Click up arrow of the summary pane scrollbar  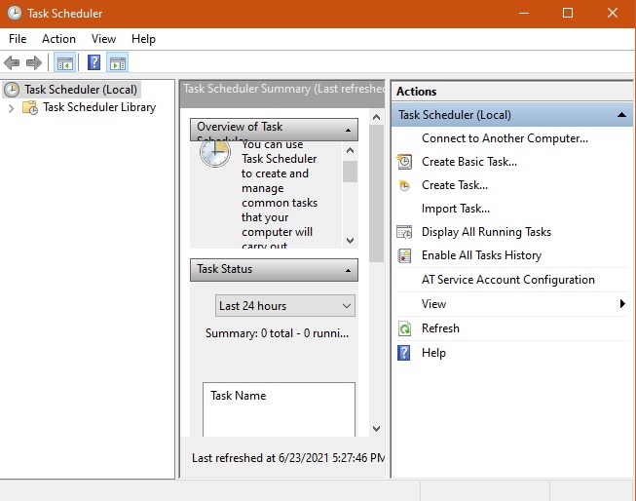click(x=376, y=117)
